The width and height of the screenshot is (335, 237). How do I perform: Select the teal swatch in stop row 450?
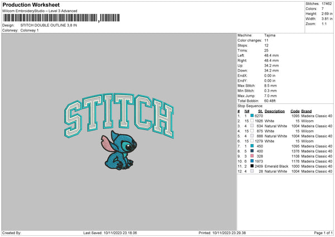pyautogui.click(x=252, y=146)
